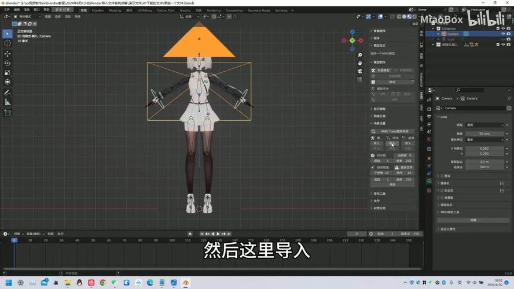
Task: Click the viewport zoom magnifier icon
Action: pos(359,55)
